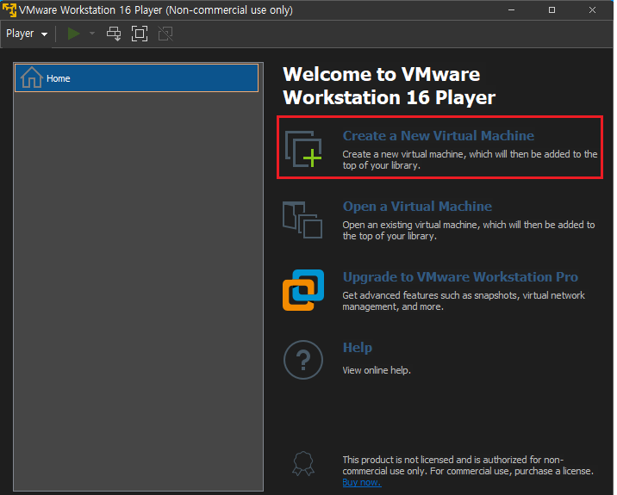Open the Player menu dropdown

click(27, 34)
